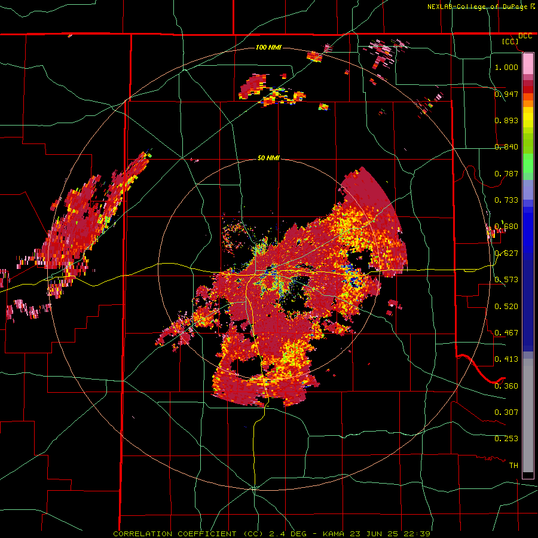Click the 22:39 timestamp text
The height and width of the screenshot is (538, 538).
click(x=417, y=534)
